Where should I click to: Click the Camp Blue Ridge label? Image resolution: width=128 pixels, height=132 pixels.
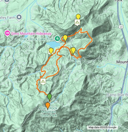[x=118, y=95]
